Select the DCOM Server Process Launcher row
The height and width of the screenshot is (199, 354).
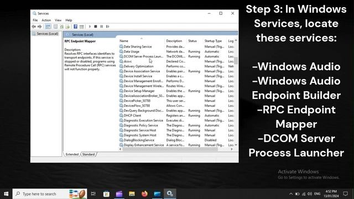click(176, 56)
